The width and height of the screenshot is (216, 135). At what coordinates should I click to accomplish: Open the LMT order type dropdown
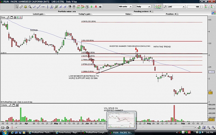coord(176,7)
